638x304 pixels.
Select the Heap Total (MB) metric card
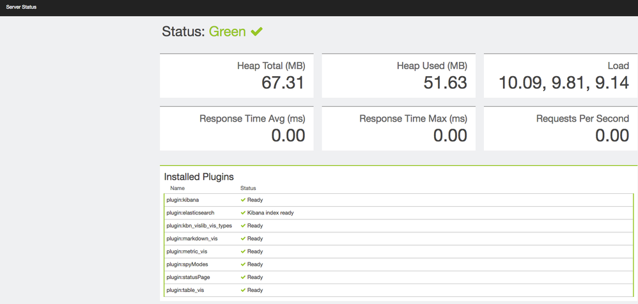point(236,76)
